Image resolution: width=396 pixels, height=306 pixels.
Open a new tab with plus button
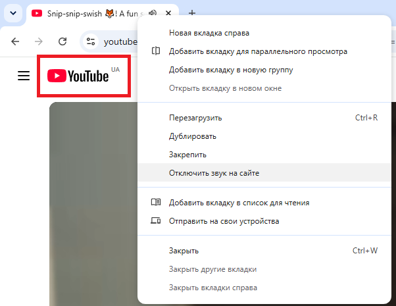coord(192,13)
